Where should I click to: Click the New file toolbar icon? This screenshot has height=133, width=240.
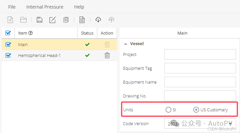(x=10, y=20)
